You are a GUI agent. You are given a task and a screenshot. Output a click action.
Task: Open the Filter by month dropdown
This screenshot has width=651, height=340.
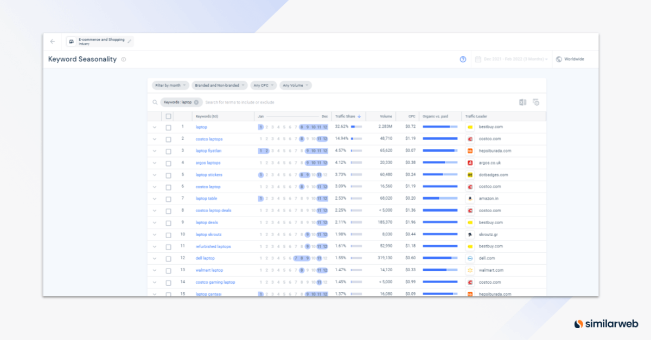(170, 85)
